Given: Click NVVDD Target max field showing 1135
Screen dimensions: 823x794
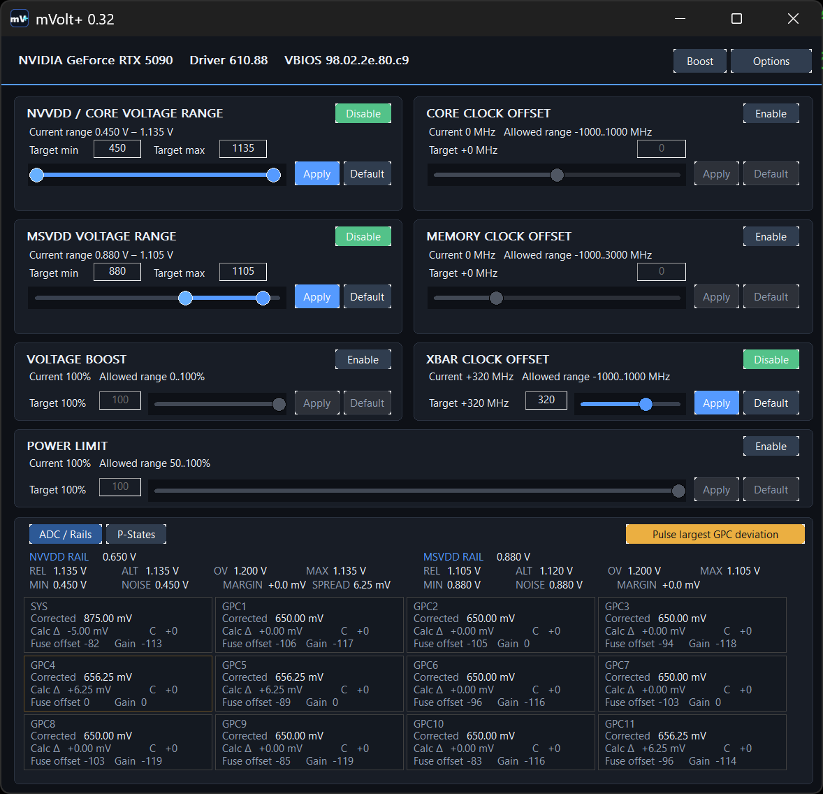Looking at the screenshot, I should tap(243, 149).
